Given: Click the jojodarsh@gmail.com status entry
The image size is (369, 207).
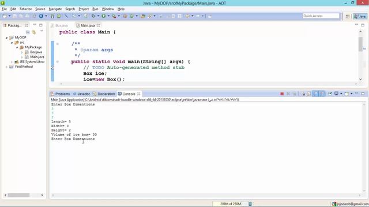Looking at the screenshot, I should 351,204.
